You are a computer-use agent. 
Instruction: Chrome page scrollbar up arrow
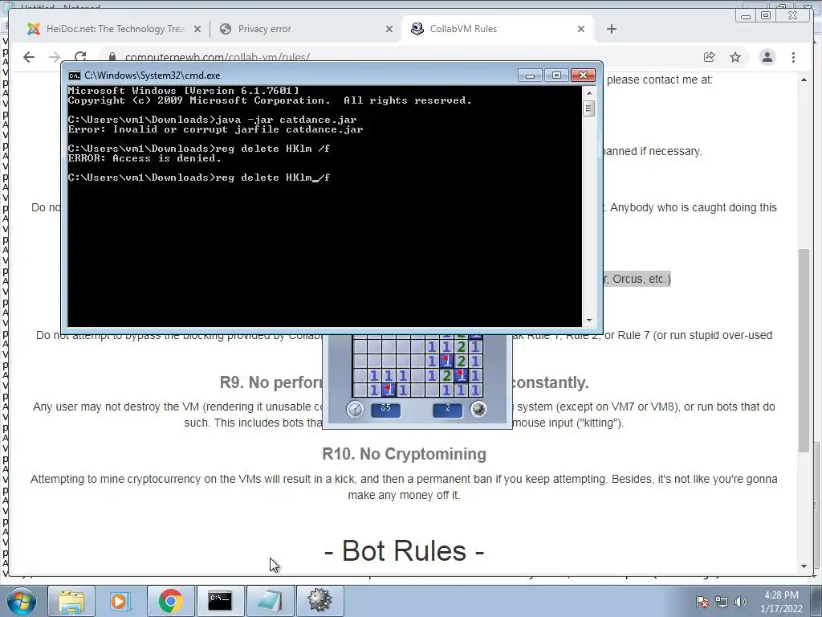[804, 80]
